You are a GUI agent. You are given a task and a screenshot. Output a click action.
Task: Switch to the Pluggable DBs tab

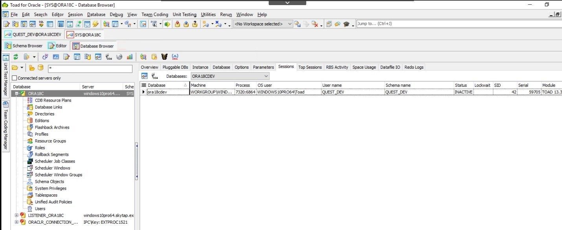tap(175, 67)
